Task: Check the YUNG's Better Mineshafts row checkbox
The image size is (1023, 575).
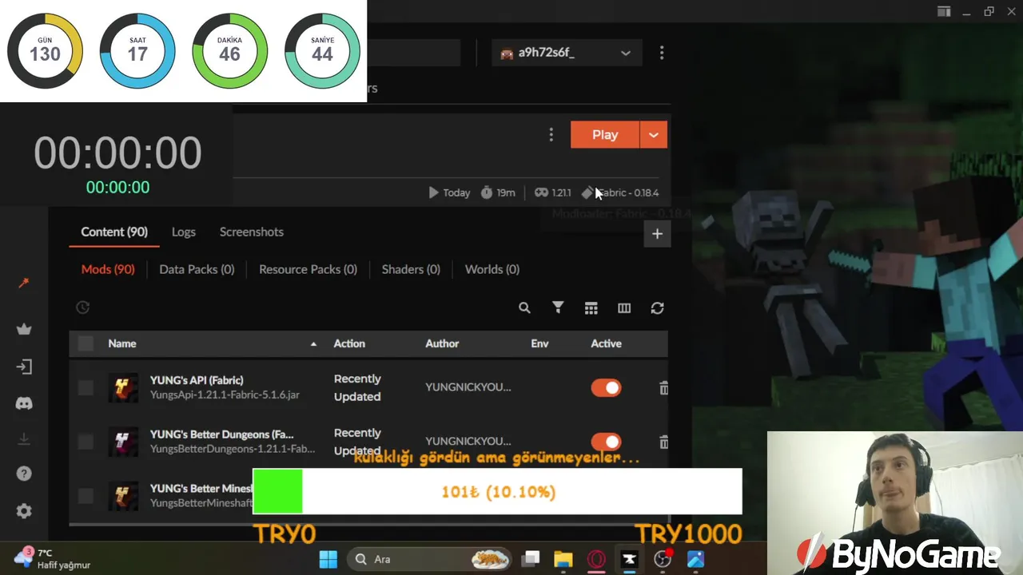Action: tap(86, 496)
